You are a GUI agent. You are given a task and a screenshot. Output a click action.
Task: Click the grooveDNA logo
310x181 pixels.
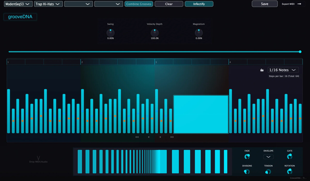coord(20,16)
